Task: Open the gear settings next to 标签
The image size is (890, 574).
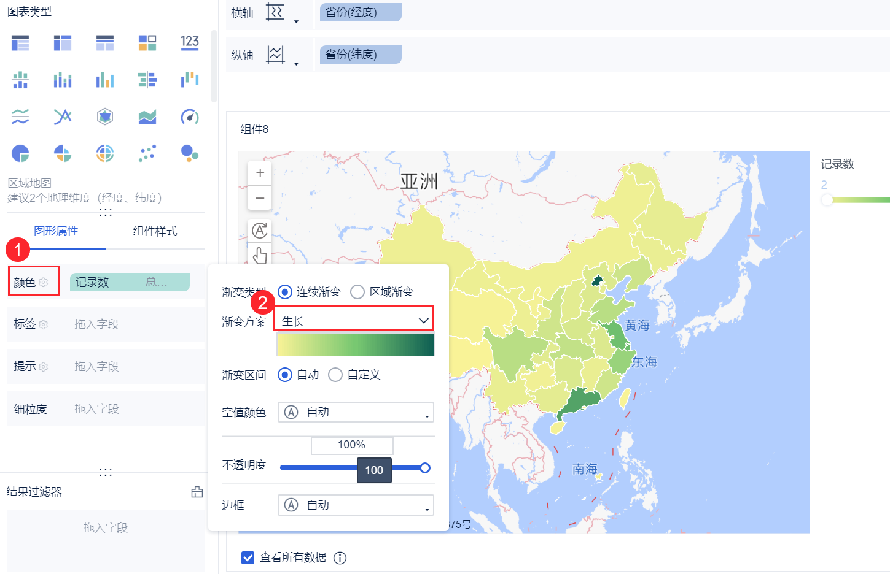Action: click(44, 324)
